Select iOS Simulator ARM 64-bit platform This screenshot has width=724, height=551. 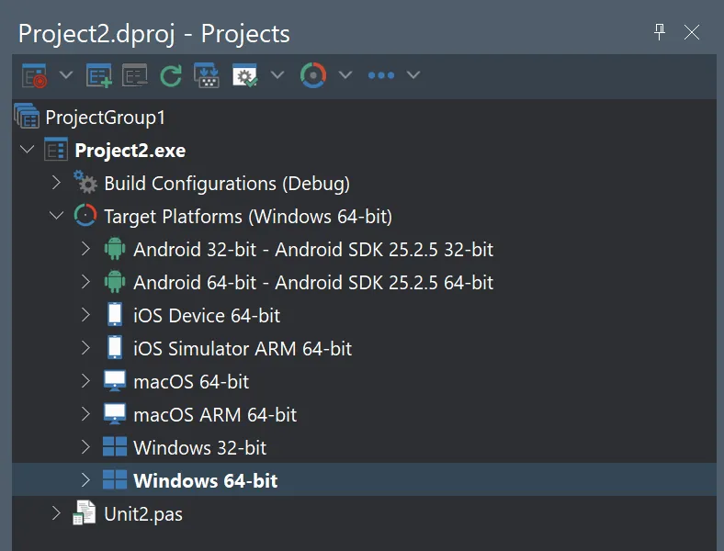(243, 349)
